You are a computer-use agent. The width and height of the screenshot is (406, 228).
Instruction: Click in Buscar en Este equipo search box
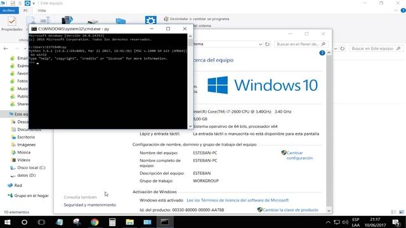coord(376,48)
